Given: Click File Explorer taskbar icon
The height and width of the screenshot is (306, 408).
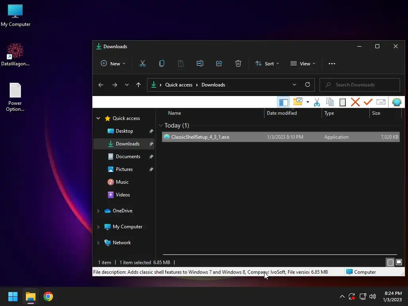Looking at the screenshot, I should (30, 296).
